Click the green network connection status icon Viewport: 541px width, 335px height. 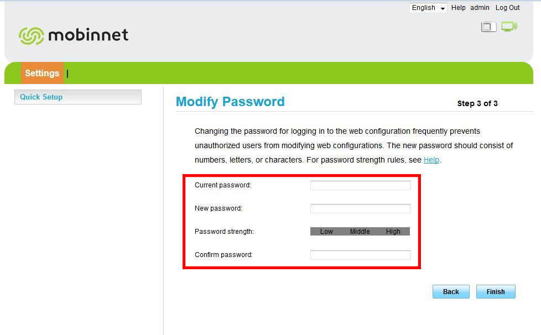[x=509, y=27]
